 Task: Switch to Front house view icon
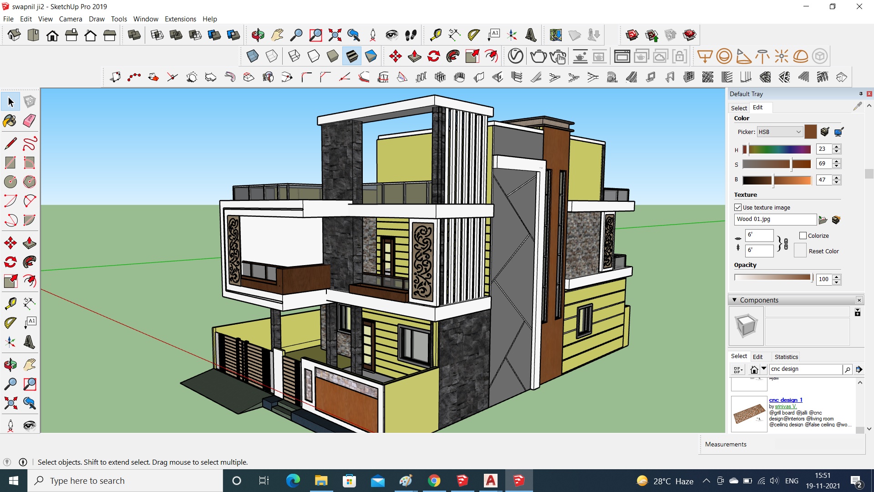coord(52,35)
